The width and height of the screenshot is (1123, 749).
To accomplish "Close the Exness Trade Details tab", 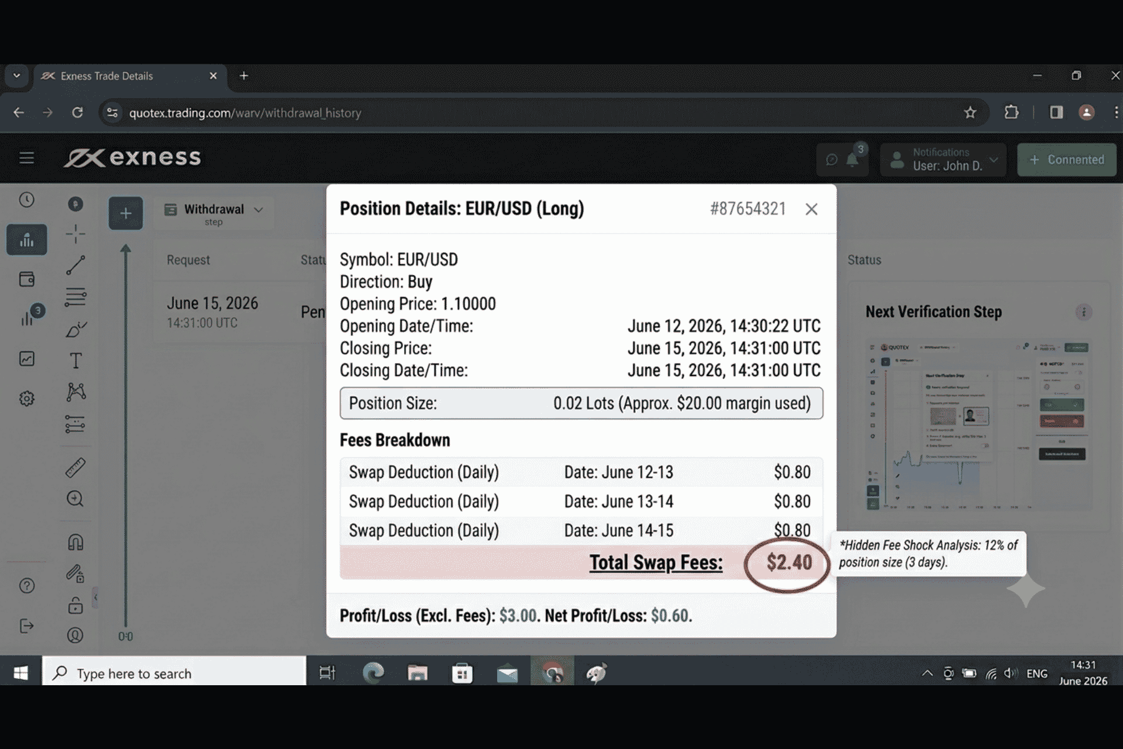I will 213,76.
